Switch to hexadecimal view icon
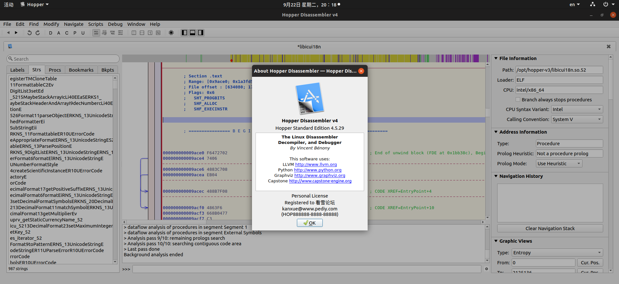The height and width of the screenshot is (284, 619). [121, 33]
